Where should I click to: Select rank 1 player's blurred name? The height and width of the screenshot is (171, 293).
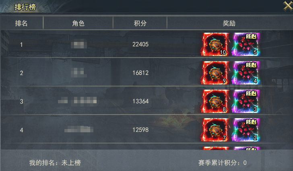click(x=79, y=45)
